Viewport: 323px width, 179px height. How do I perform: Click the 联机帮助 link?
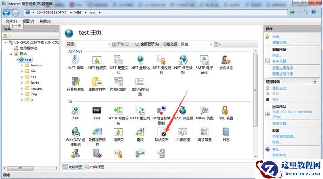[x=279, y=155]
